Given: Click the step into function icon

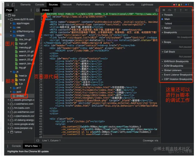Looking at the screenshot, I should point(175,10).
